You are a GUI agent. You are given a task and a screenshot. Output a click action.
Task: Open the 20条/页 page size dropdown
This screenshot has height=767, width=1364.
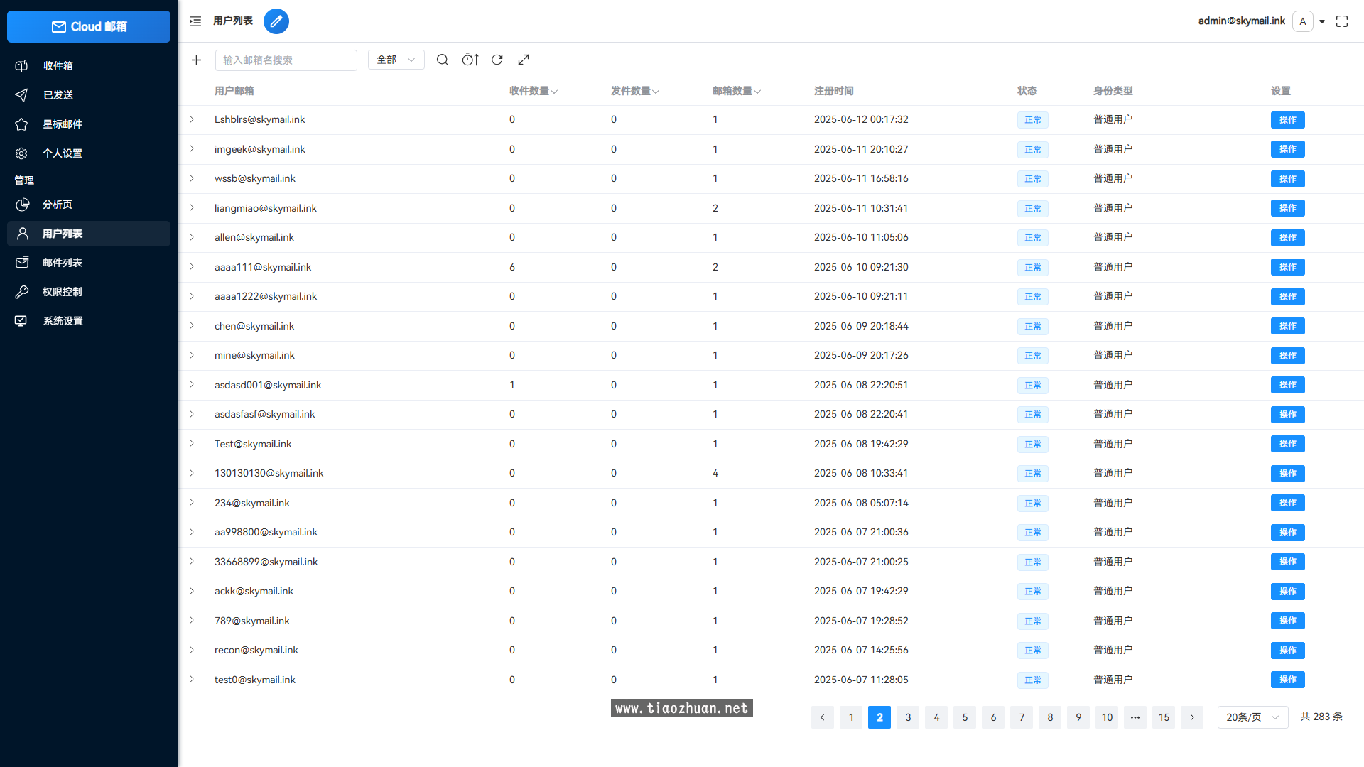coord(1252,717)
